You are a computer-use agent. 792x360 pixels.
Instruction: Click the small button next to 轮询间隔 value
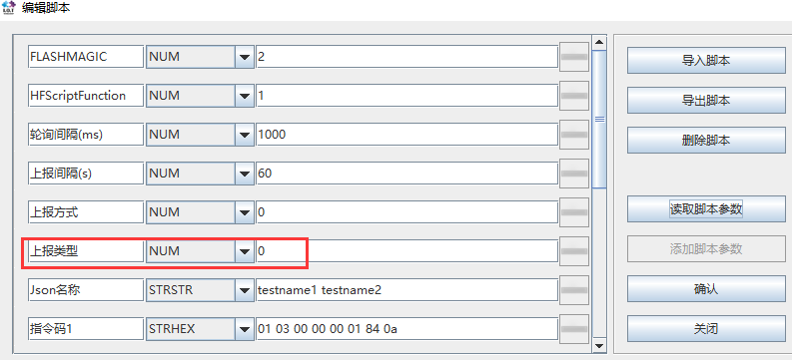574,134
